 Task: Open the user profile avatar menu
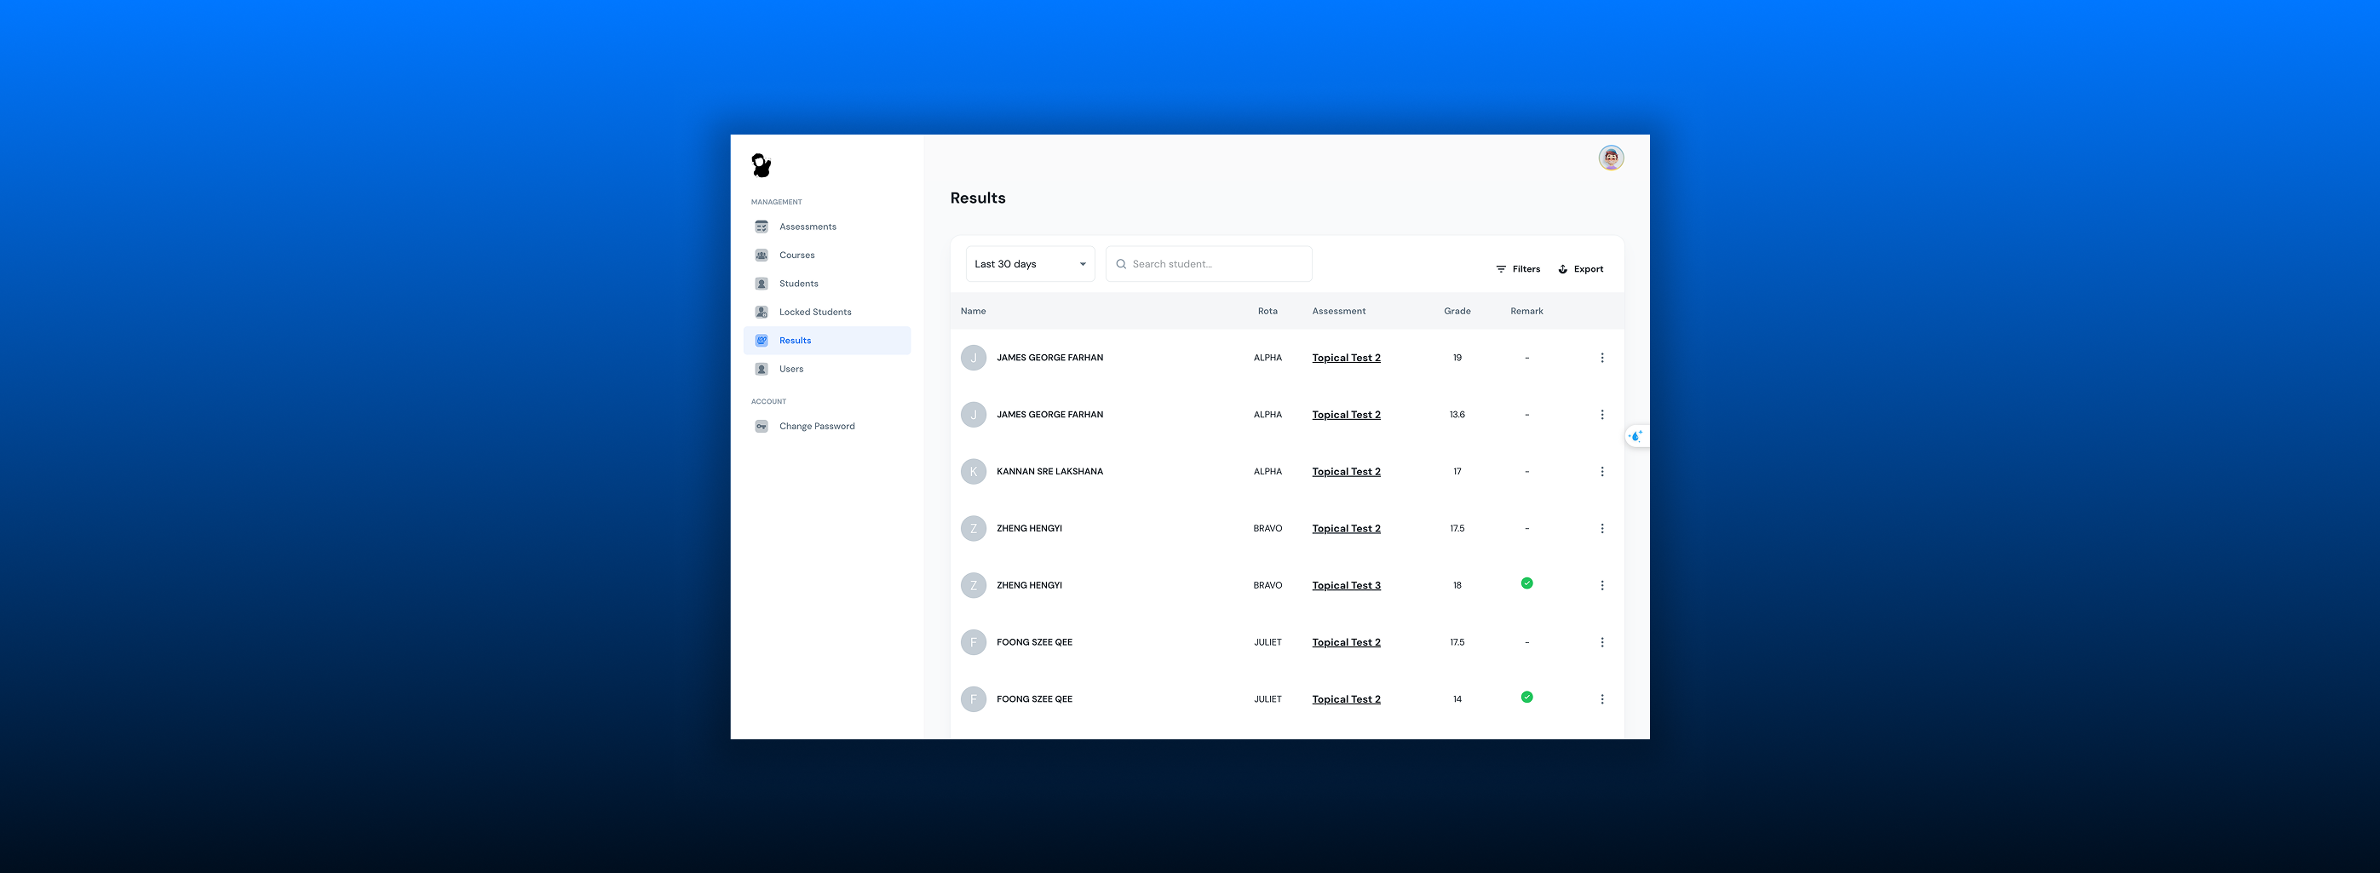[1611, 158]
